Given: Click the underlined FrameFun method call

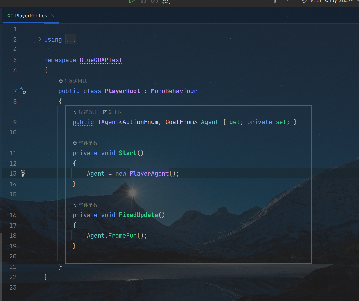Looking at the screenshot, I should 122,235.
